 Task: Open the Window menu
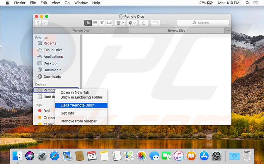coord(81,3)
